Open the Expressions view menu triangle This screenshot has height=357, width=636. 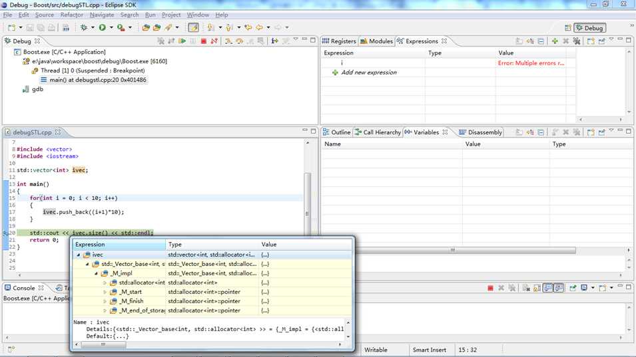click(611, 40)
